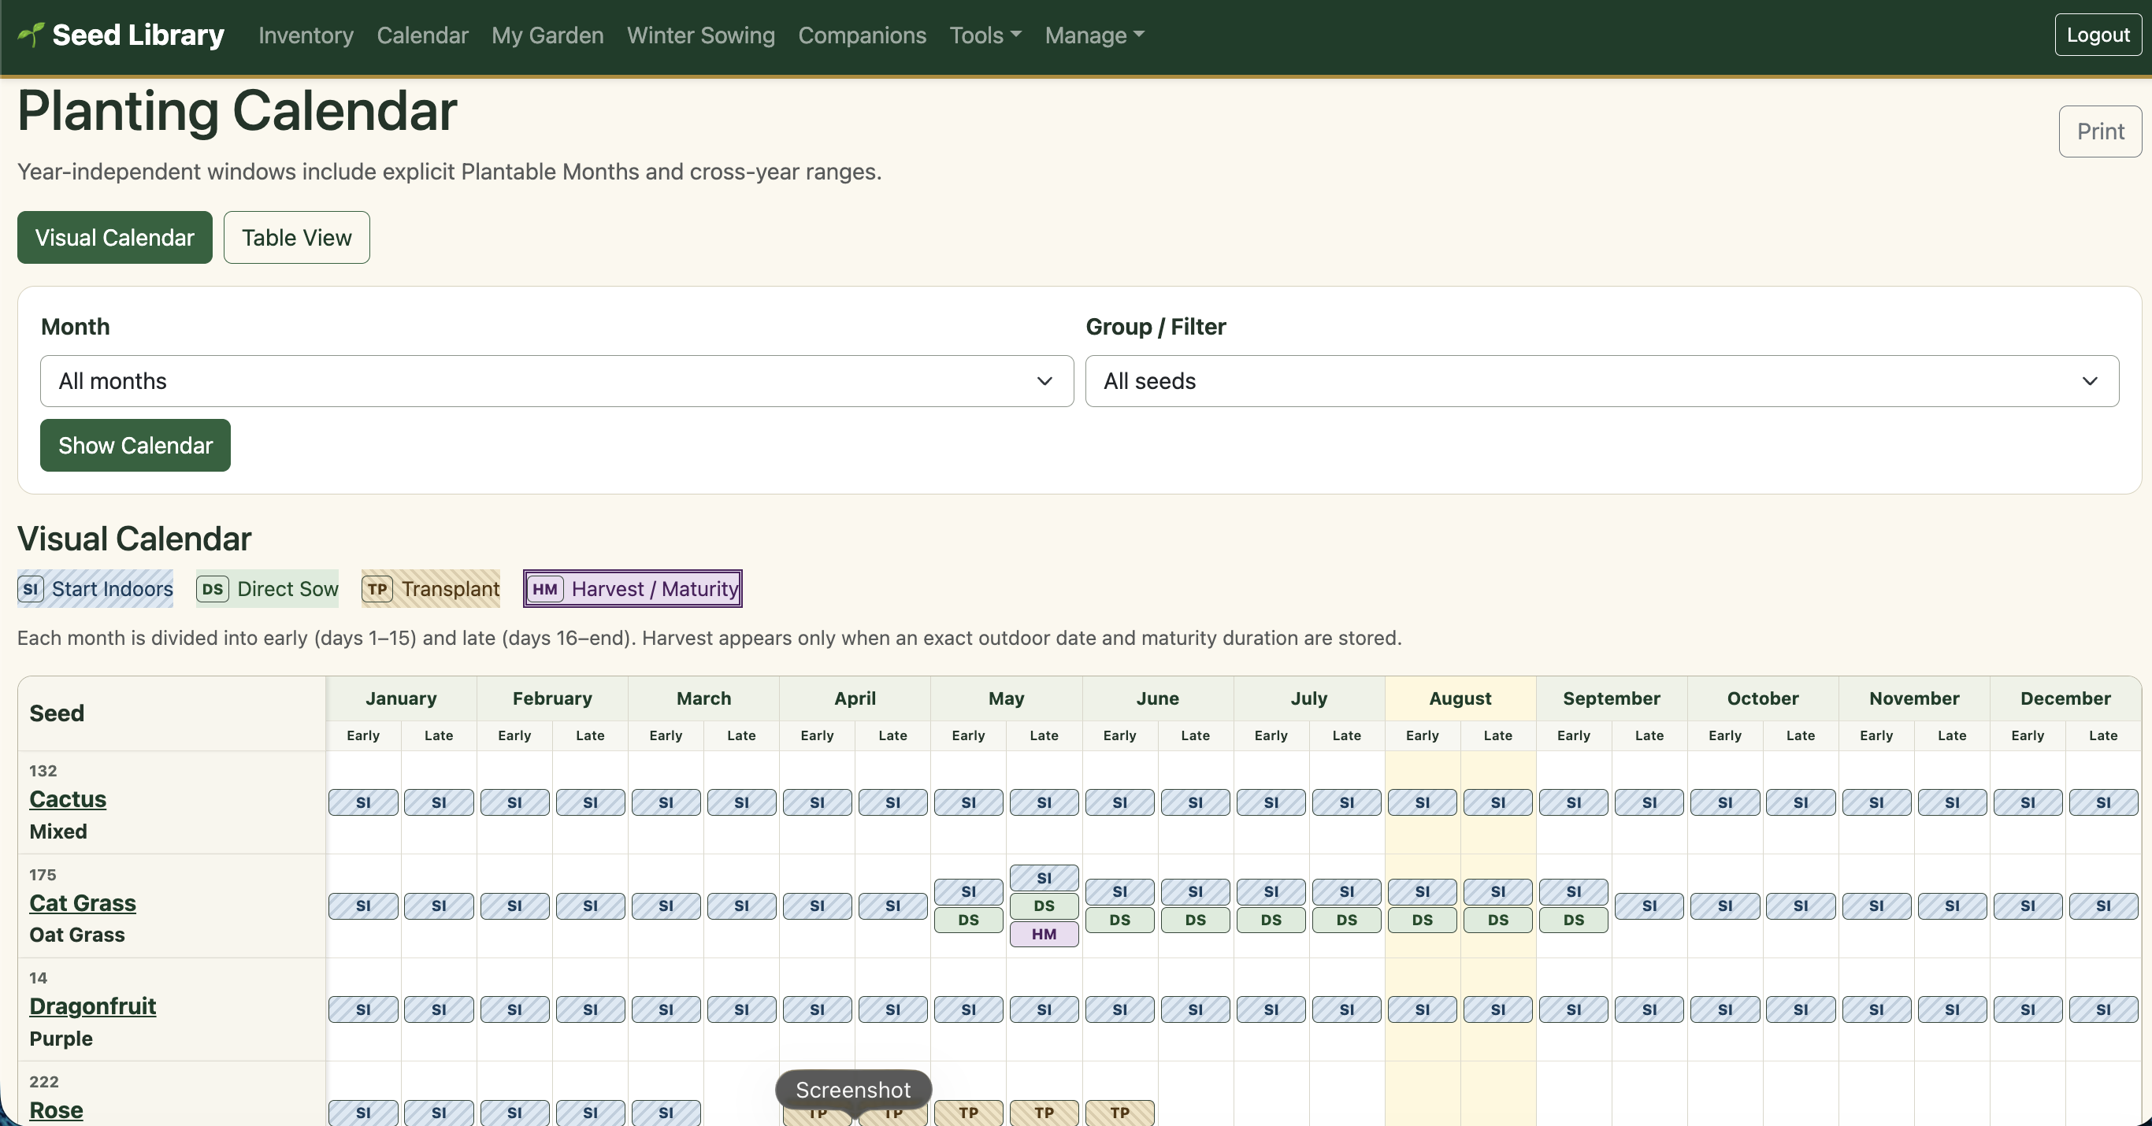
Task: Click the Seed Library sprout logo icon
Action: (x=31, y=34)
